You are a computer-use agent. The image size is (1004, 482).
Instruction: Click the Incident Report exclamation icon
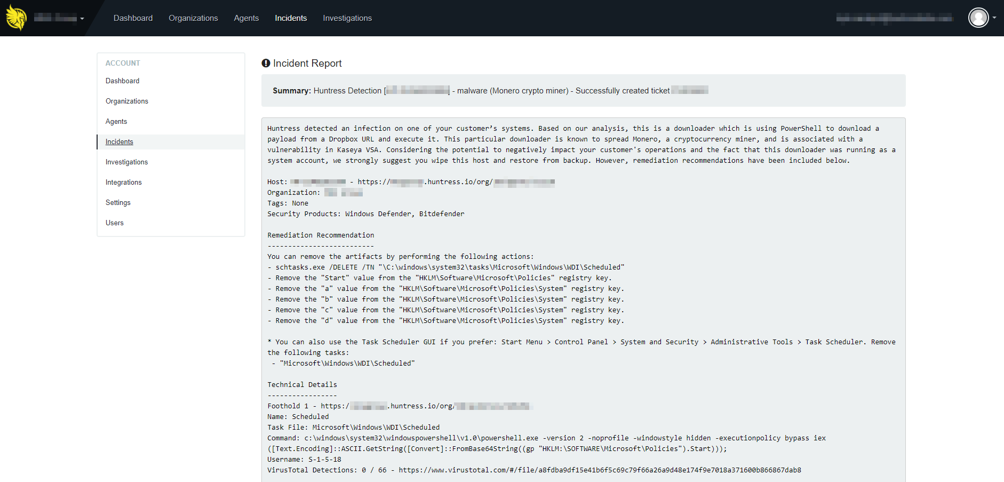[x=266, y=63]
